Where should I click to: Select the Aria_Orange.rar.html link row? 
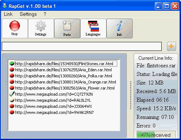tap(66, 82)
